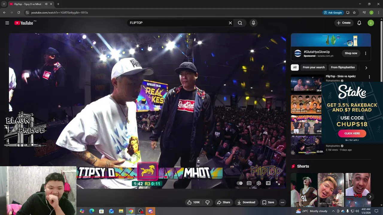Screen dimensions: 383x215
Task: Show the next filter chips
Action: pyautogui.click(x=366, y=67)
